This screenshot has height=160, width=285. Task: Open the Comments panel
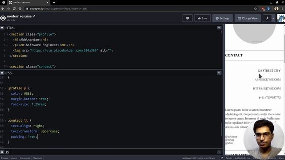(25, 158)
